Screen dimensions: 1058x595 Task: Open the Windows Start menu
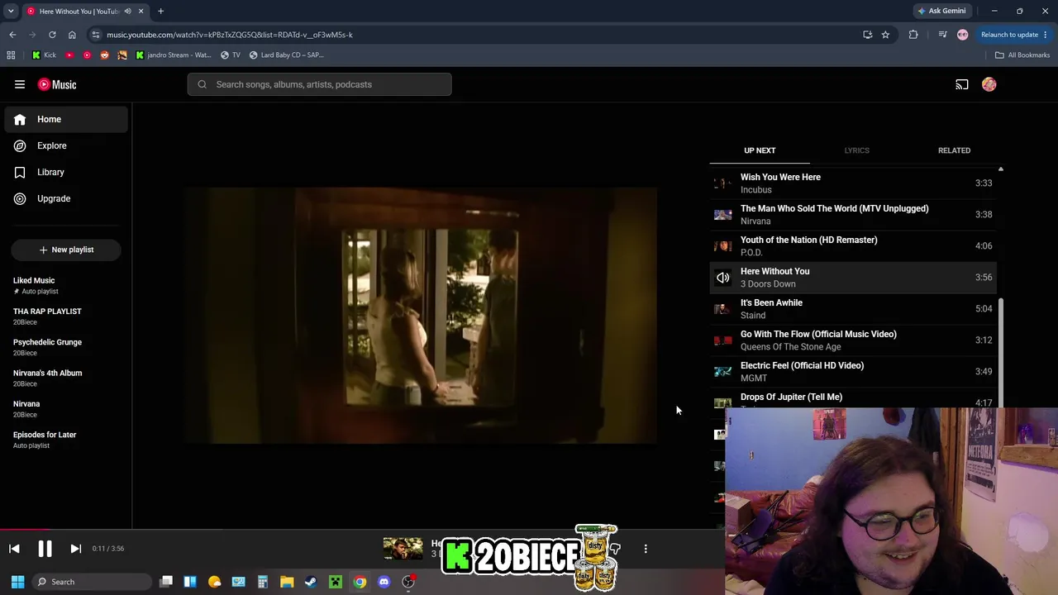point(17,582)
